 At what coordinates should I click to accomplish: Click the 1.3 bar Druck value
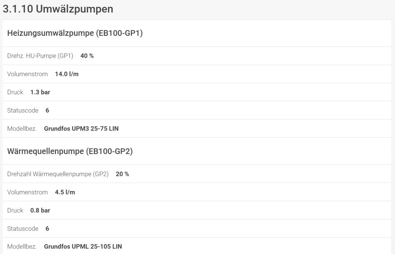click(40, 92)
